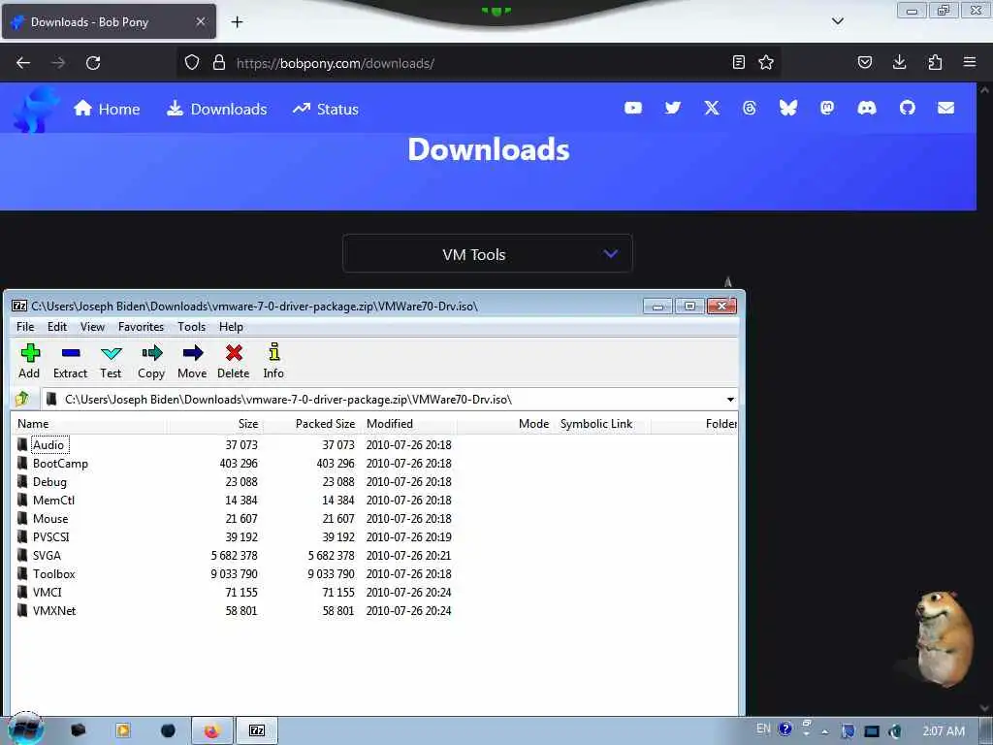Image resolution: width=993 pixels, height=745 pixels.
Task: Select the BootCamp folder
Action: tap(60, 463)
